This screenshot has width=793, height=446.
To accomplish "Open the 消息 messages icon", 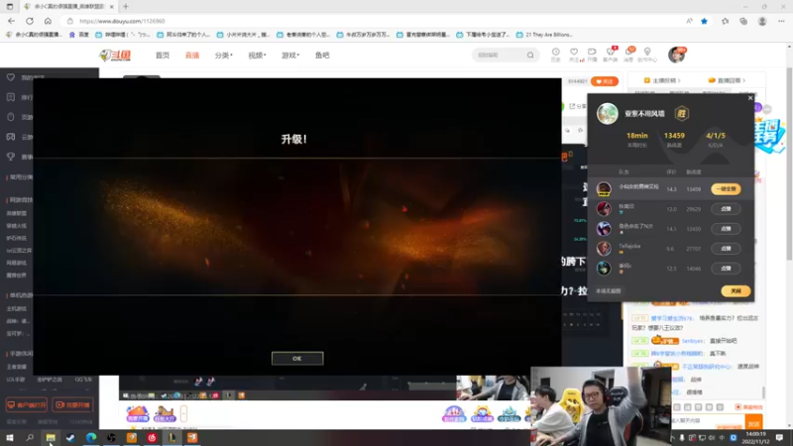I will pyautogui.click(x=628, y=55).
